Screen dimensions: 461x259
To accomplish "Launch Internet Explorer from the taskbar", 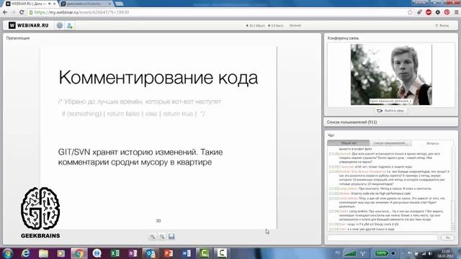I will click(x=26, y=253).
